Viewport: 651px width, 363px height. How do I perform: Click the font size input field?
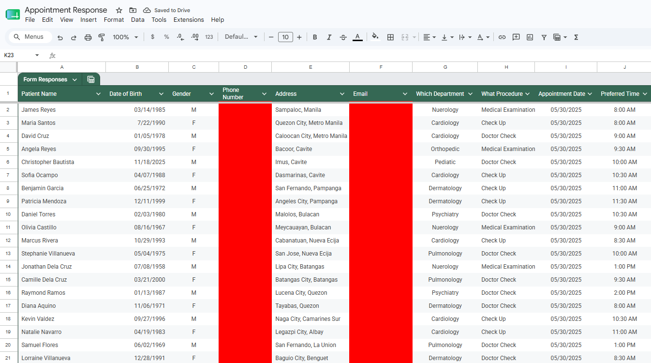point(285,37)
